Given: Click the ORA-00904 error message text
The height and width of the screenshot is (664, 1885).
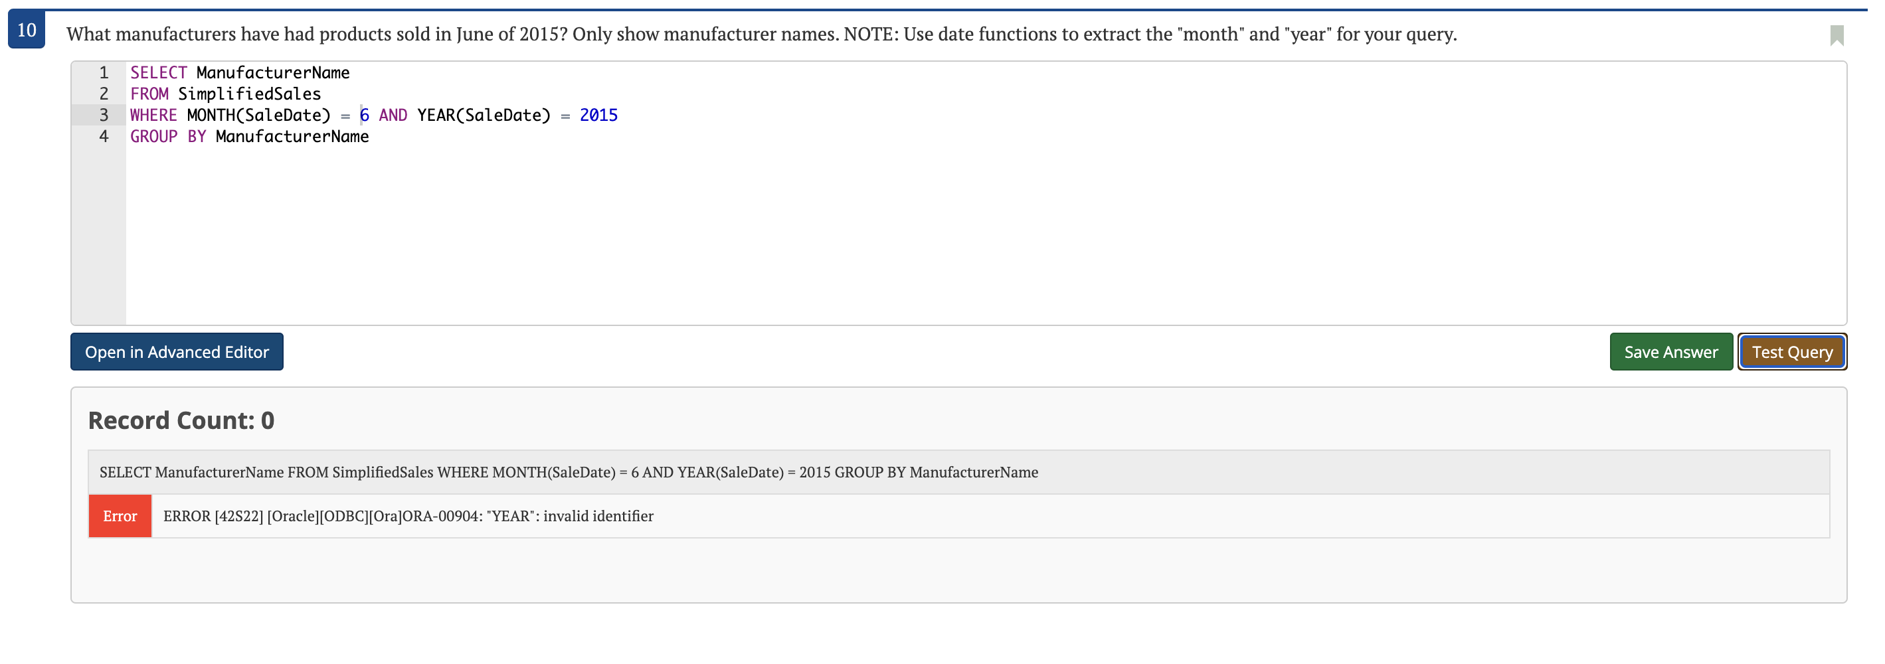Looking at the screenshot, I should click(x=408, y=515).
